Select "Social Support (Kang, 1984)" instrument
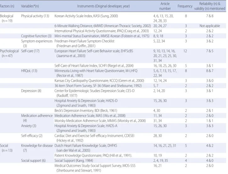 tap(74, 160)
